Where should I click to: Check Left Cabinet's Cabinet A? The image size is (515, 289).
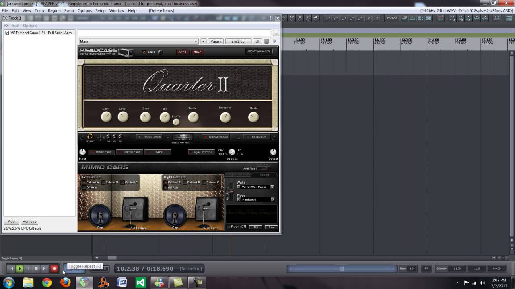click(x=84, y=183)
